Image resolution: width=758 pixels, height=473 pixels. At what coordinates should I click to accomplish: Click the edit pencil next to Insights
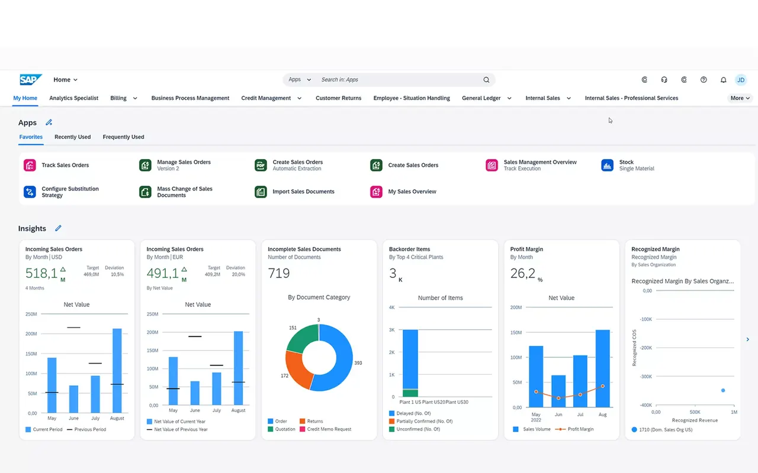coord(58,228)
